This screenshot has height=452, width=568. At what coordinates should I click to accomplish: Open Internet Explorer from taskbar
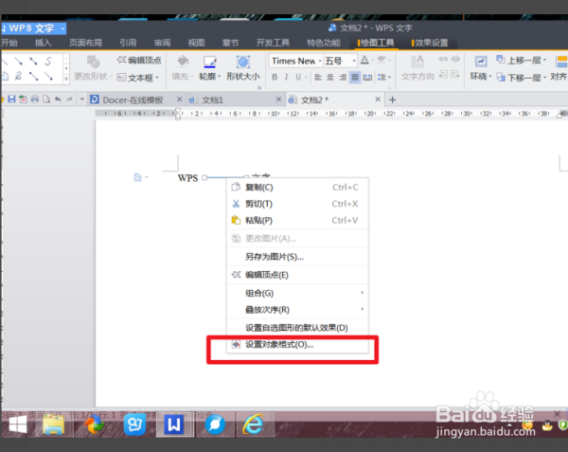click(253, 425)
